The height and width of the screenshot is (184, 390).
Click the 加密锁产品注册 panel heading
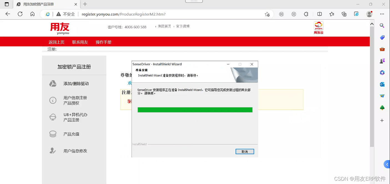(x=74, y=67)
